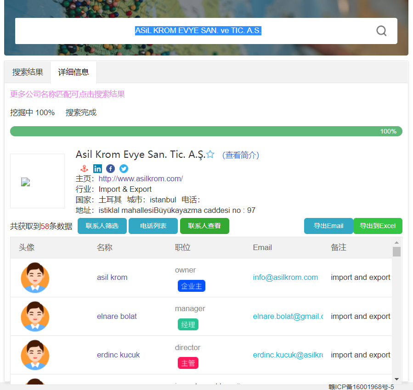Click the 联系人筛选 button

pos(102,226)
